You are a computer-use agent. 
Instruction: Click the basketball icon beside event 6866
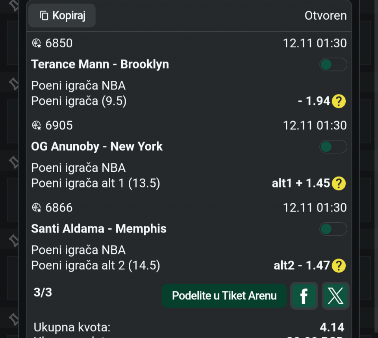[37, 208]
